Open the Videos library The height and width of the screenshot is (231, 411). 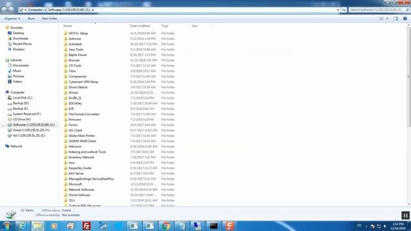17,81
